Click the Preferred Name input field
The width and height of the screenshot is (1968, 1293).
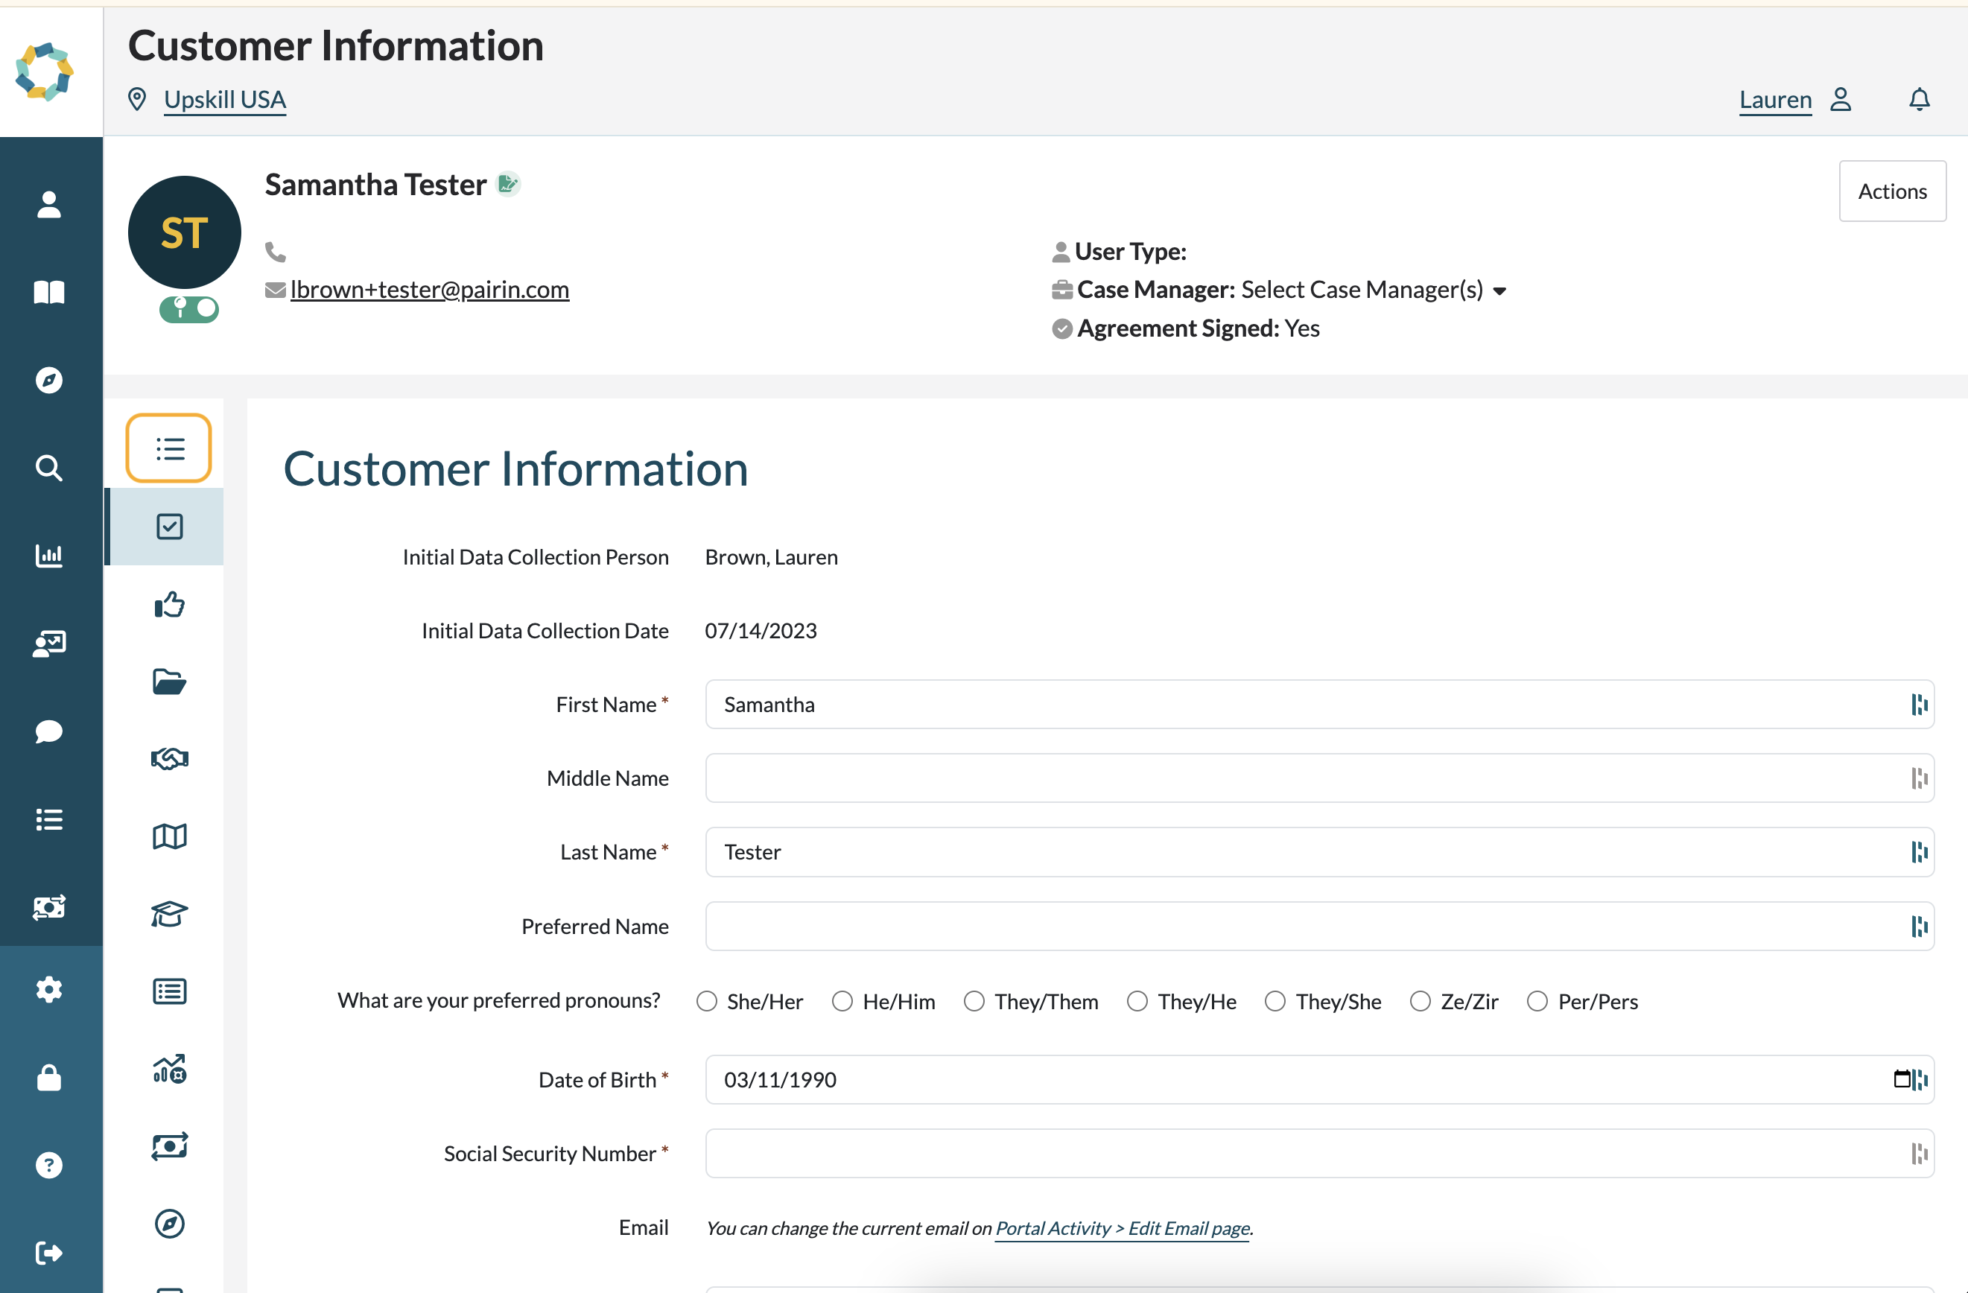click(x=1319, y=926)
